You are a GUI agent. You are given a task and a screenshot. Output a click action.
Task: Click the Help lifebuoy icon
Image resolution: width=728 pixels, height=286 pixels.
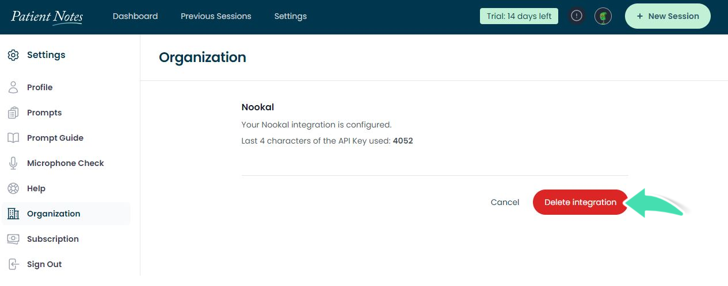(13, 188)
